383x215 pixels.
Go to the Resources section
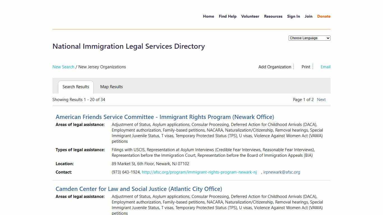pos(273,16)
